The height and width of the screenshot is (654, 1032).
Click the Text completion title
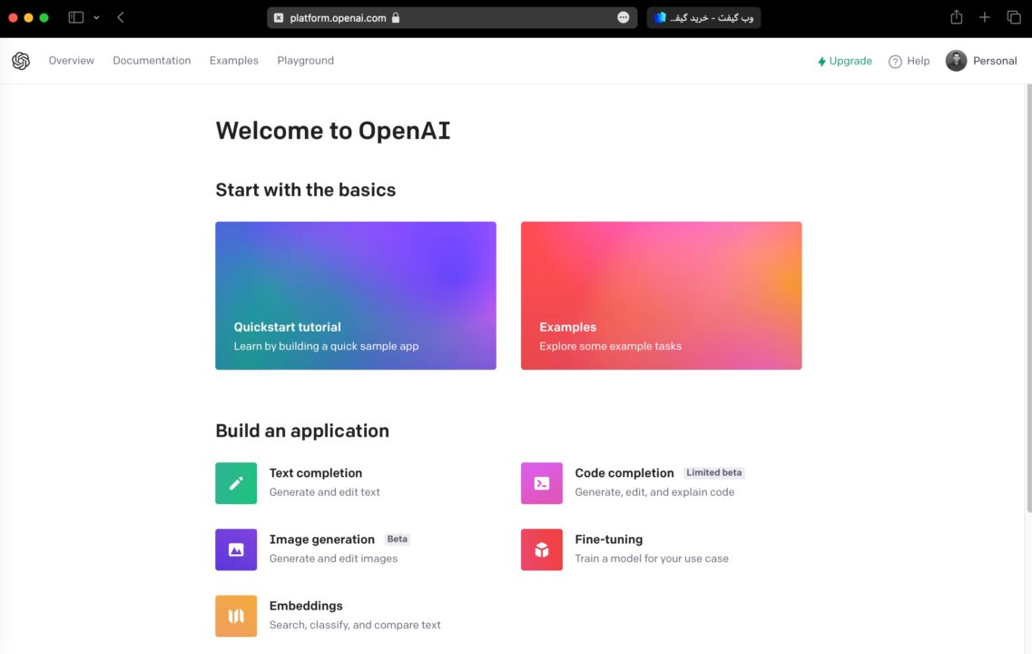coord(316,473)
